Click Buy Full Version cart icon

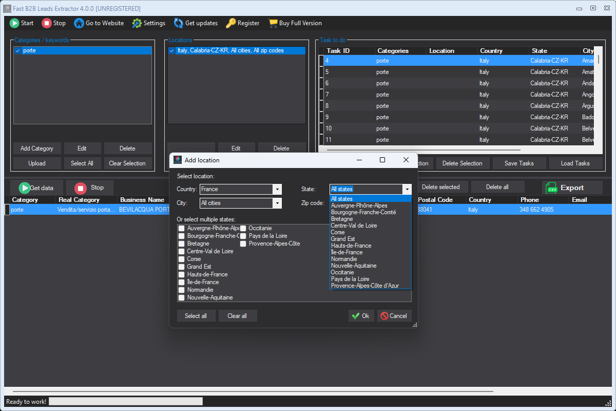pos(272,23)
